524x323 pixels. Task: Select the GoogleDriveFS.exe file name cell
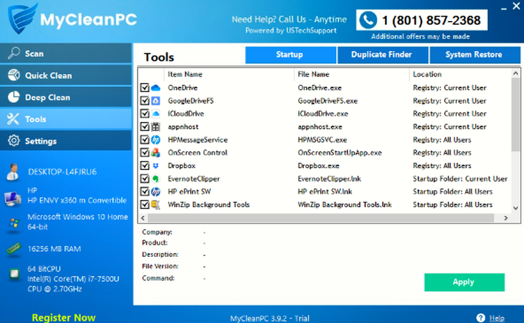tap(327, 101)
